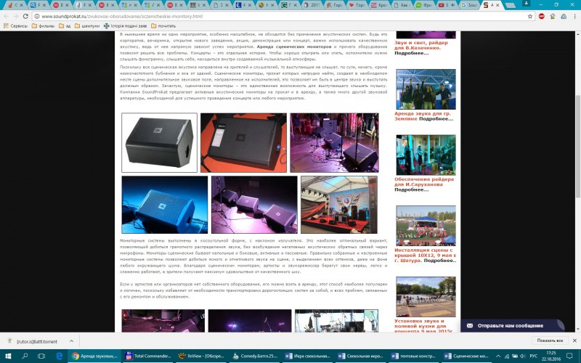The width and height of the screenshot is (581, 363).
Task: Open blue-lit JBL monitor photo
Action: click(x=165, y=205)
